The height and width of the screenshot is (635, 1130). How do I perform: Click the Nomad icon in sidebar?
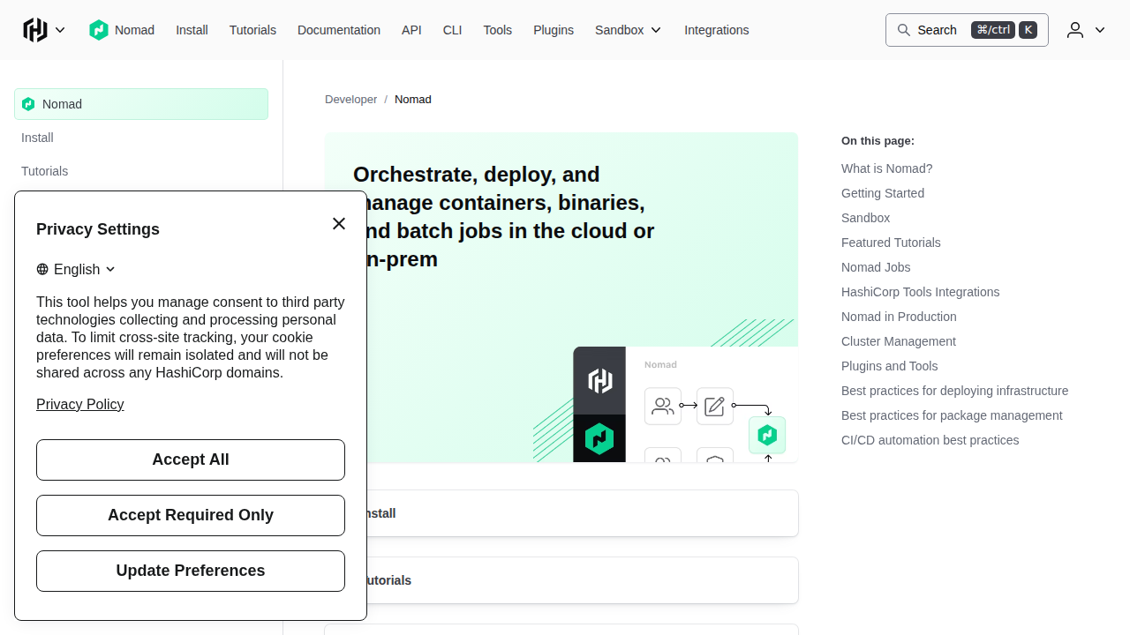coord(28,104)
